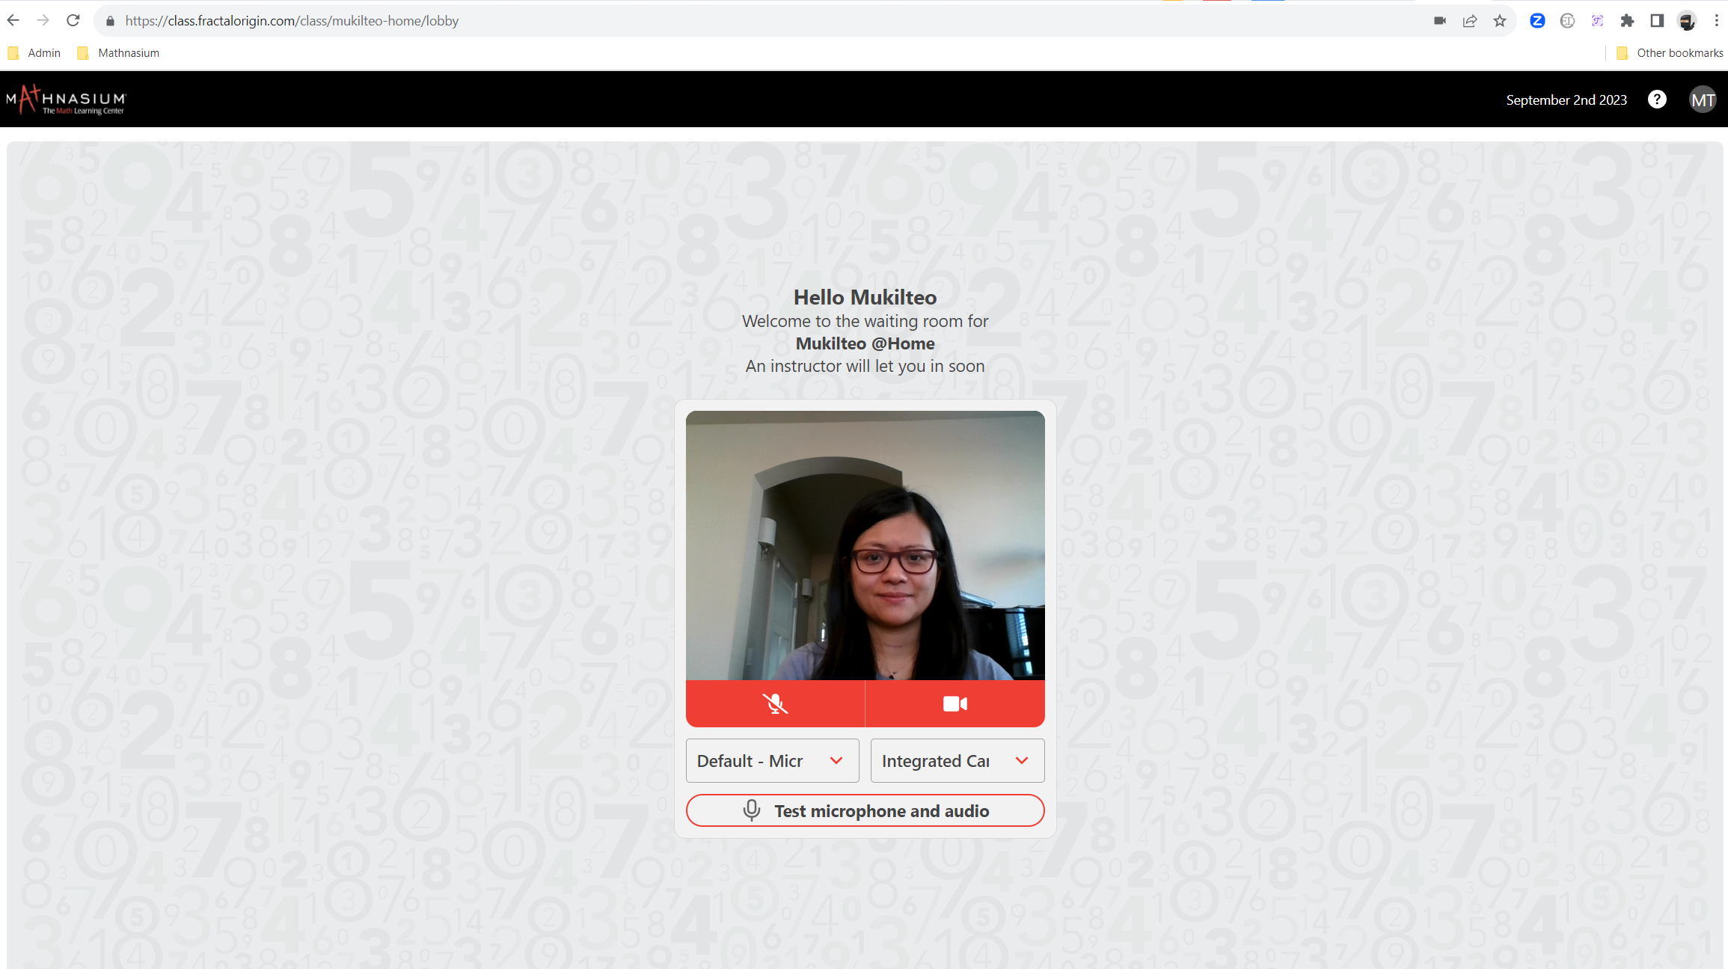Click the camera permission icon in address bar
Viewport: 1728px width, 969px height.
pyautogui.click(x=1440, y=21)
